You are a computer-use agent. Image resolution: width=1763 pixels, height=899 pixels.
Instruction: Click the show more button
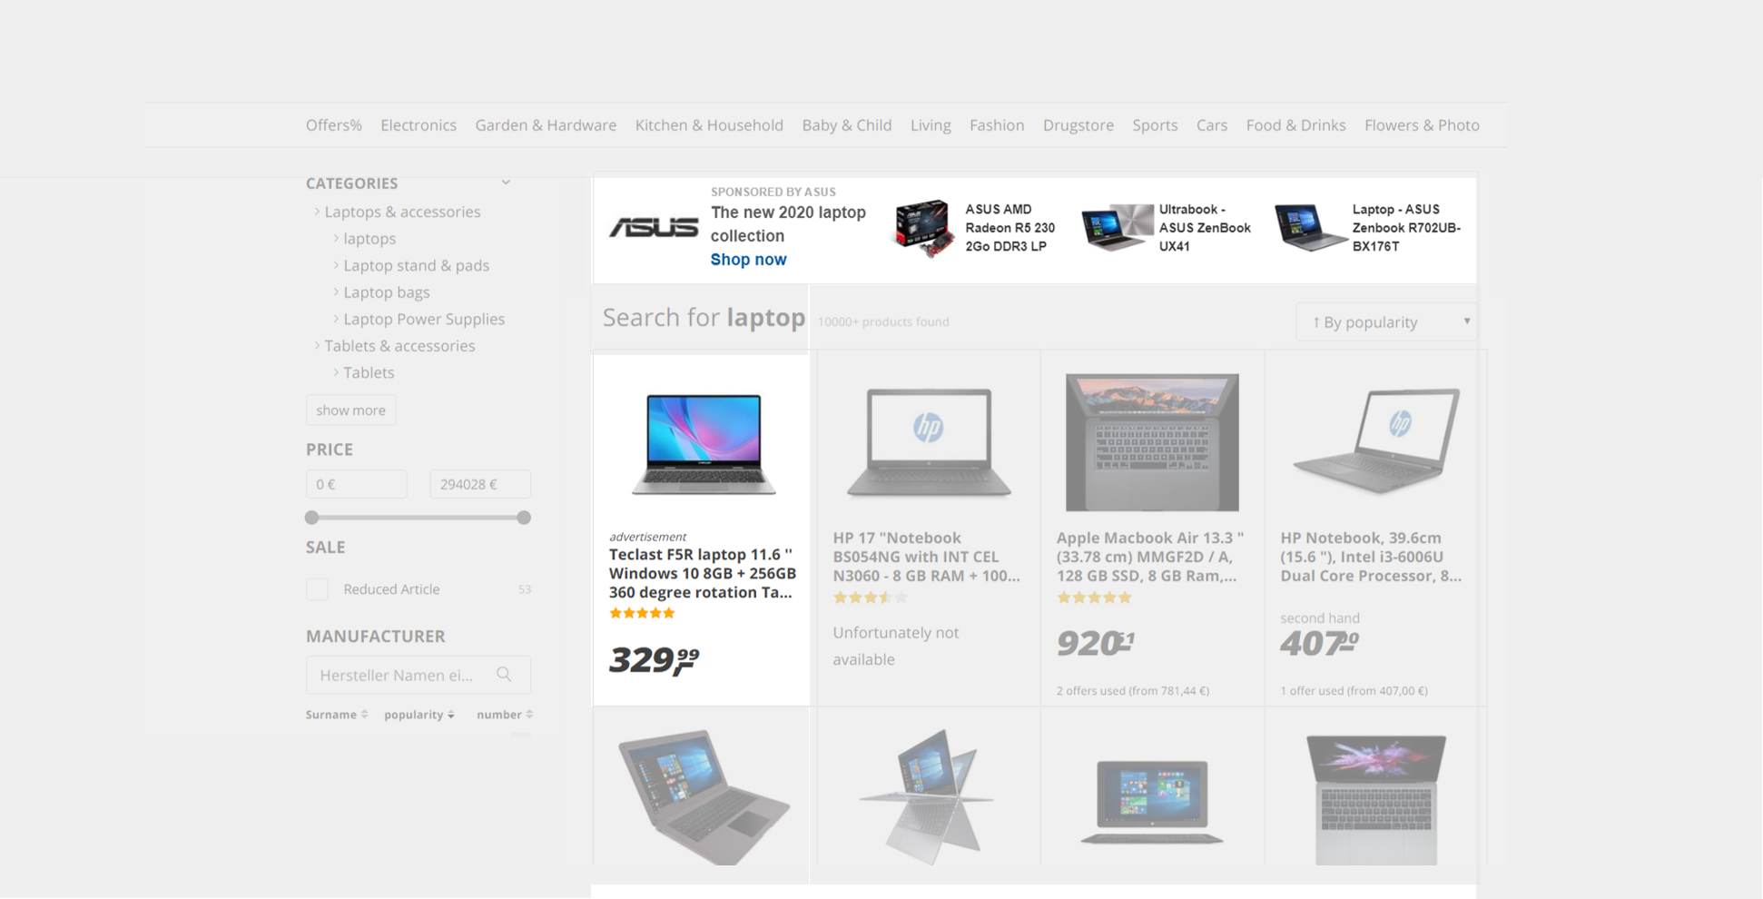pyautogui.click(x=350, y=410)
